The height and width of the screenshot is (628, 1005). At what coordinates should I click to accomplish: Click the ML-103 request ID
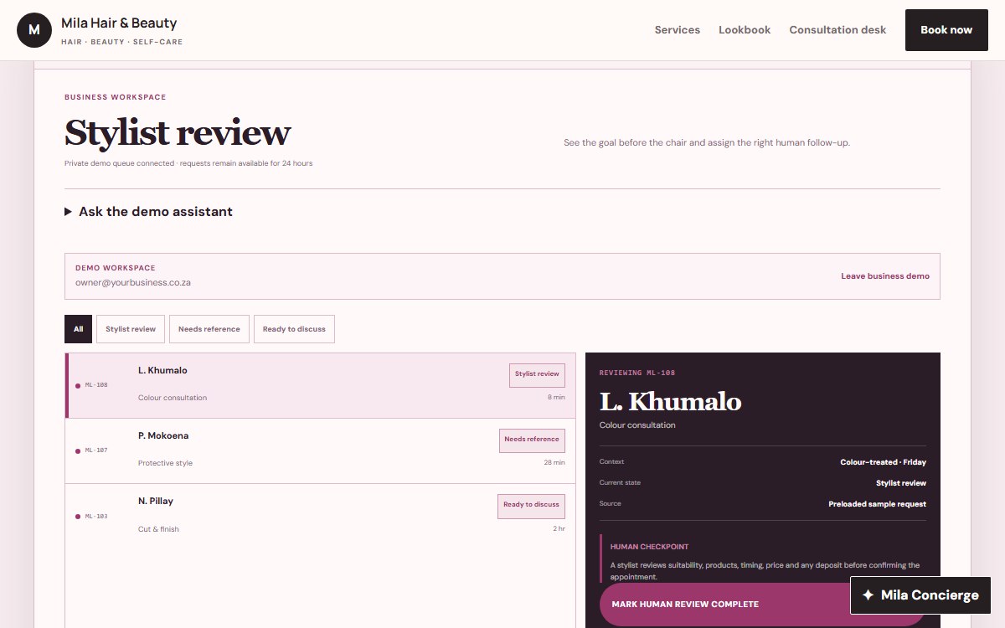[x=96, y=517]
